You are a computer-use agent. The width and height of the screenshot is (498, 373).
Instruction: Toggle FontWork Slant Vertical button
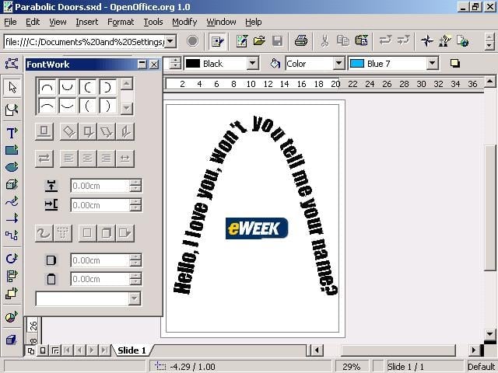[125, 131]
